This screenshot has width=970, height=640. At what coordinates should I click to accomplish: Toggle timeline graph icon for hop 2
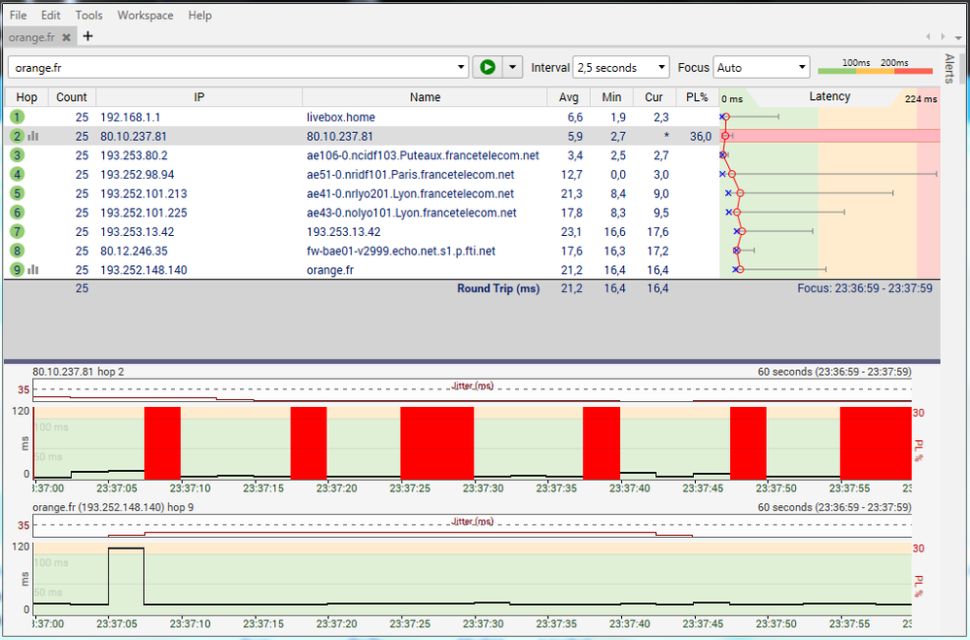(x=32, y=137)
